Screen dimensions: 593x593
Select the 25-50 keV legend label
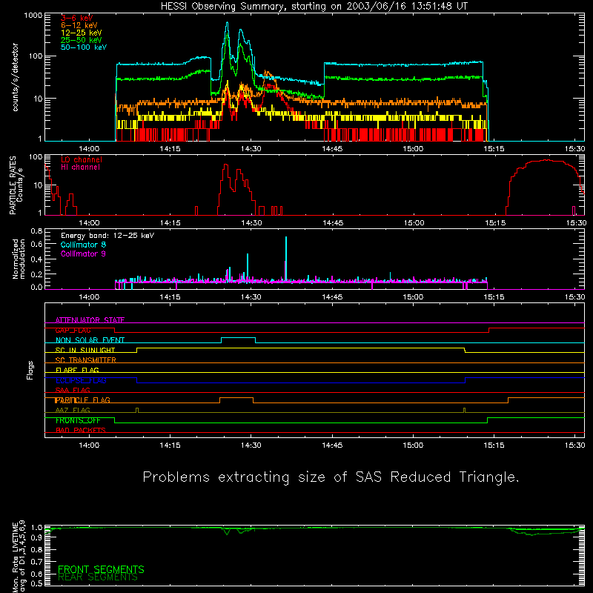point(82,40)
